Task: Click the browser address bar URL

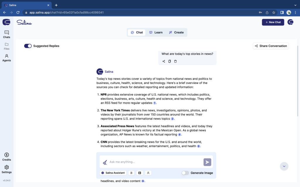Action: point(67,12)
